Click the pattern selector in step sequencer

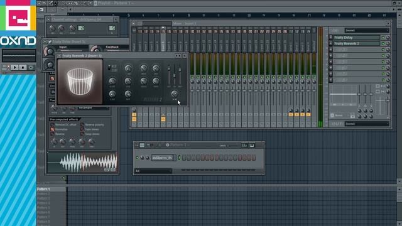coord(177,145)
